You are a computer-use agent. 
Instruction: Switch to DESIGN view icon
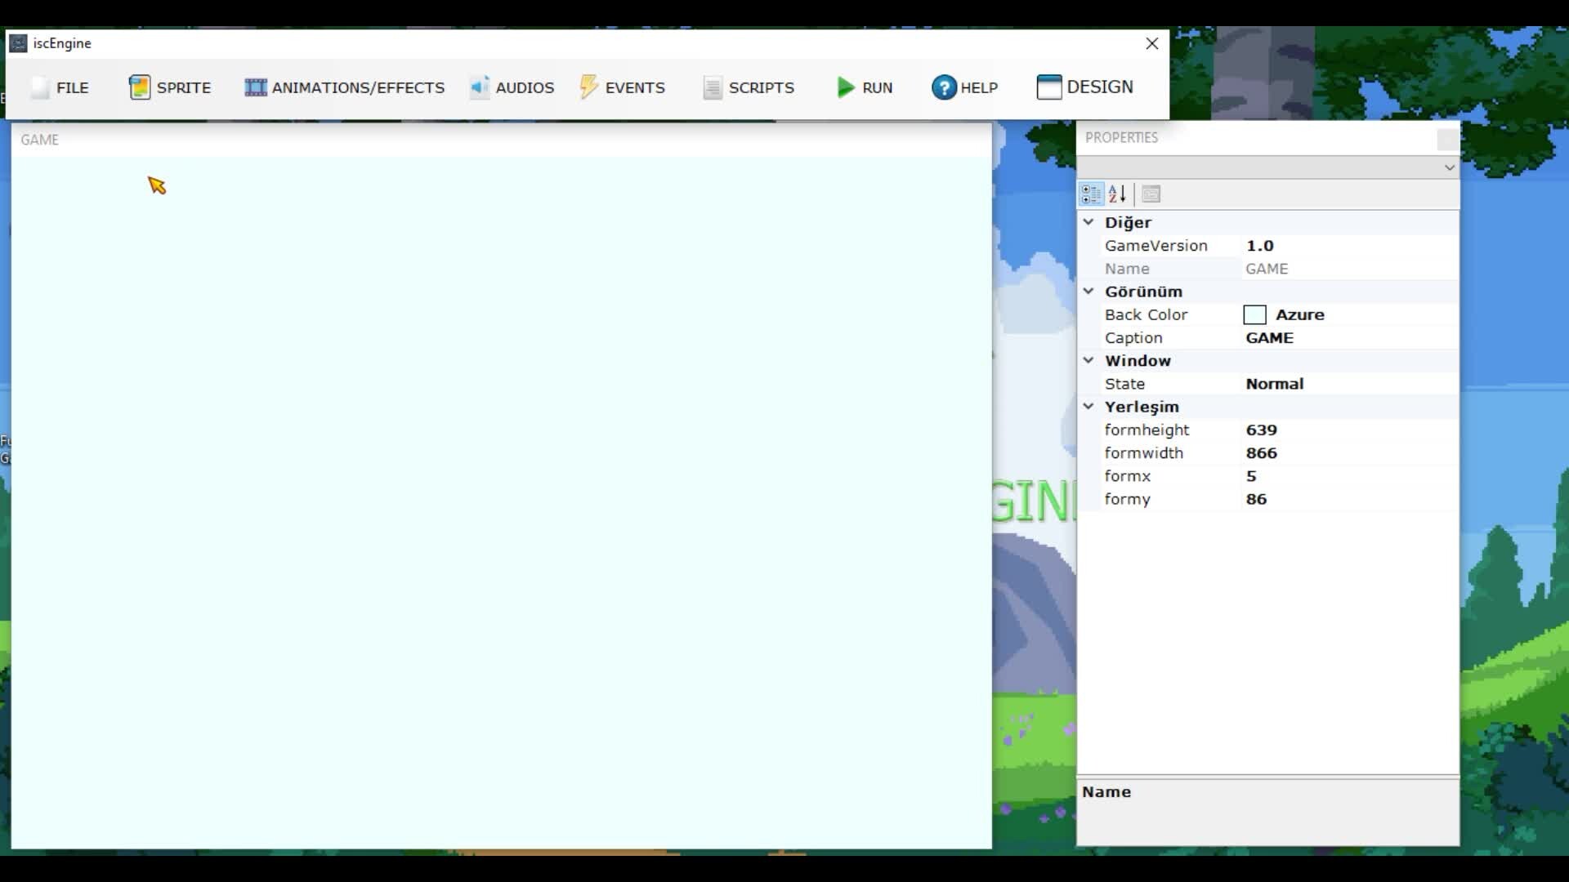[1048, 87]
